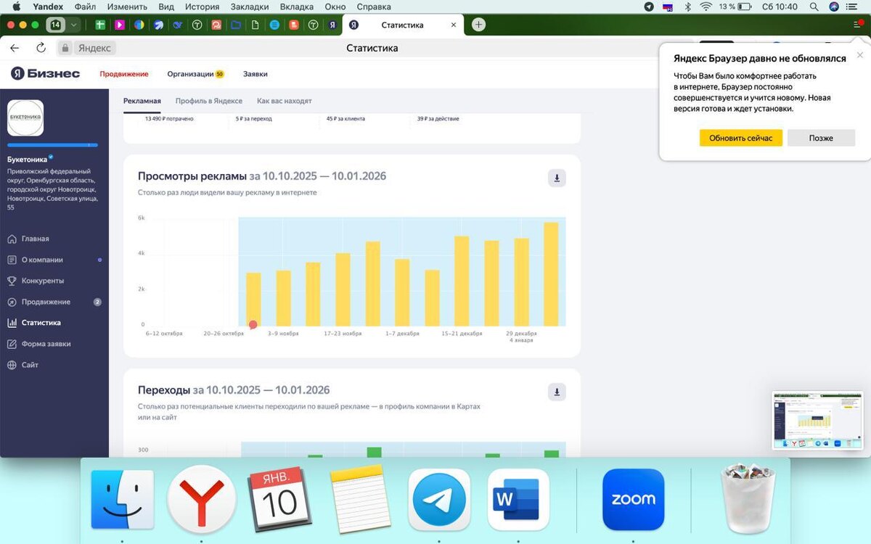Click the red marker on the chart

pyautogui.click(x=253, y=325)
